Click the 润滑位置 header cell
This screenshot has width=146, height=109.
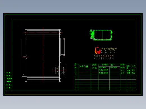click(x=85, y=67)
